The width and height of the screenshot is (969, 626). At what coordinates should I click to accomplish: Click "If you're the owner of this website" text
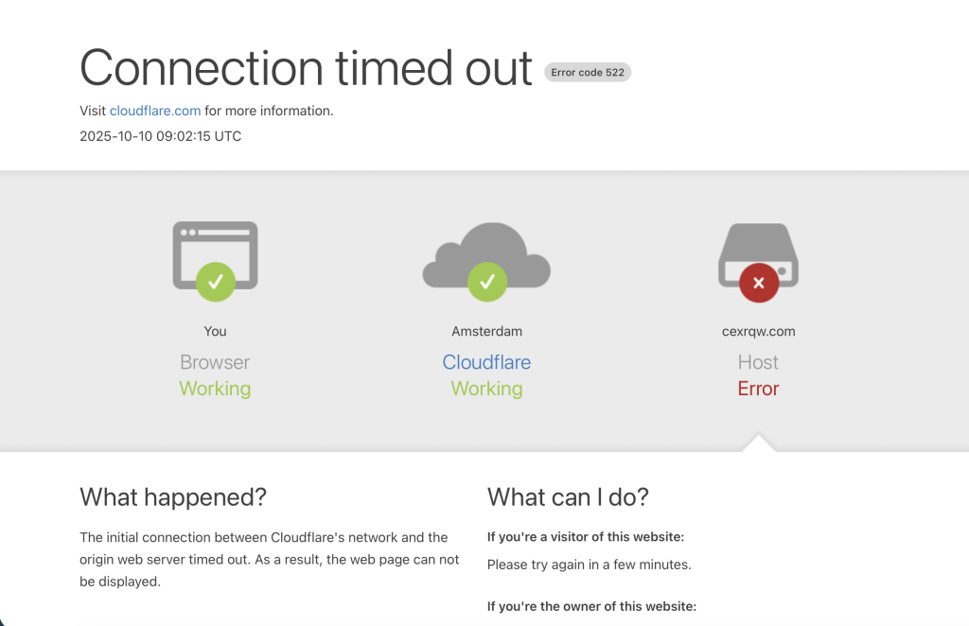coord(591,606)
